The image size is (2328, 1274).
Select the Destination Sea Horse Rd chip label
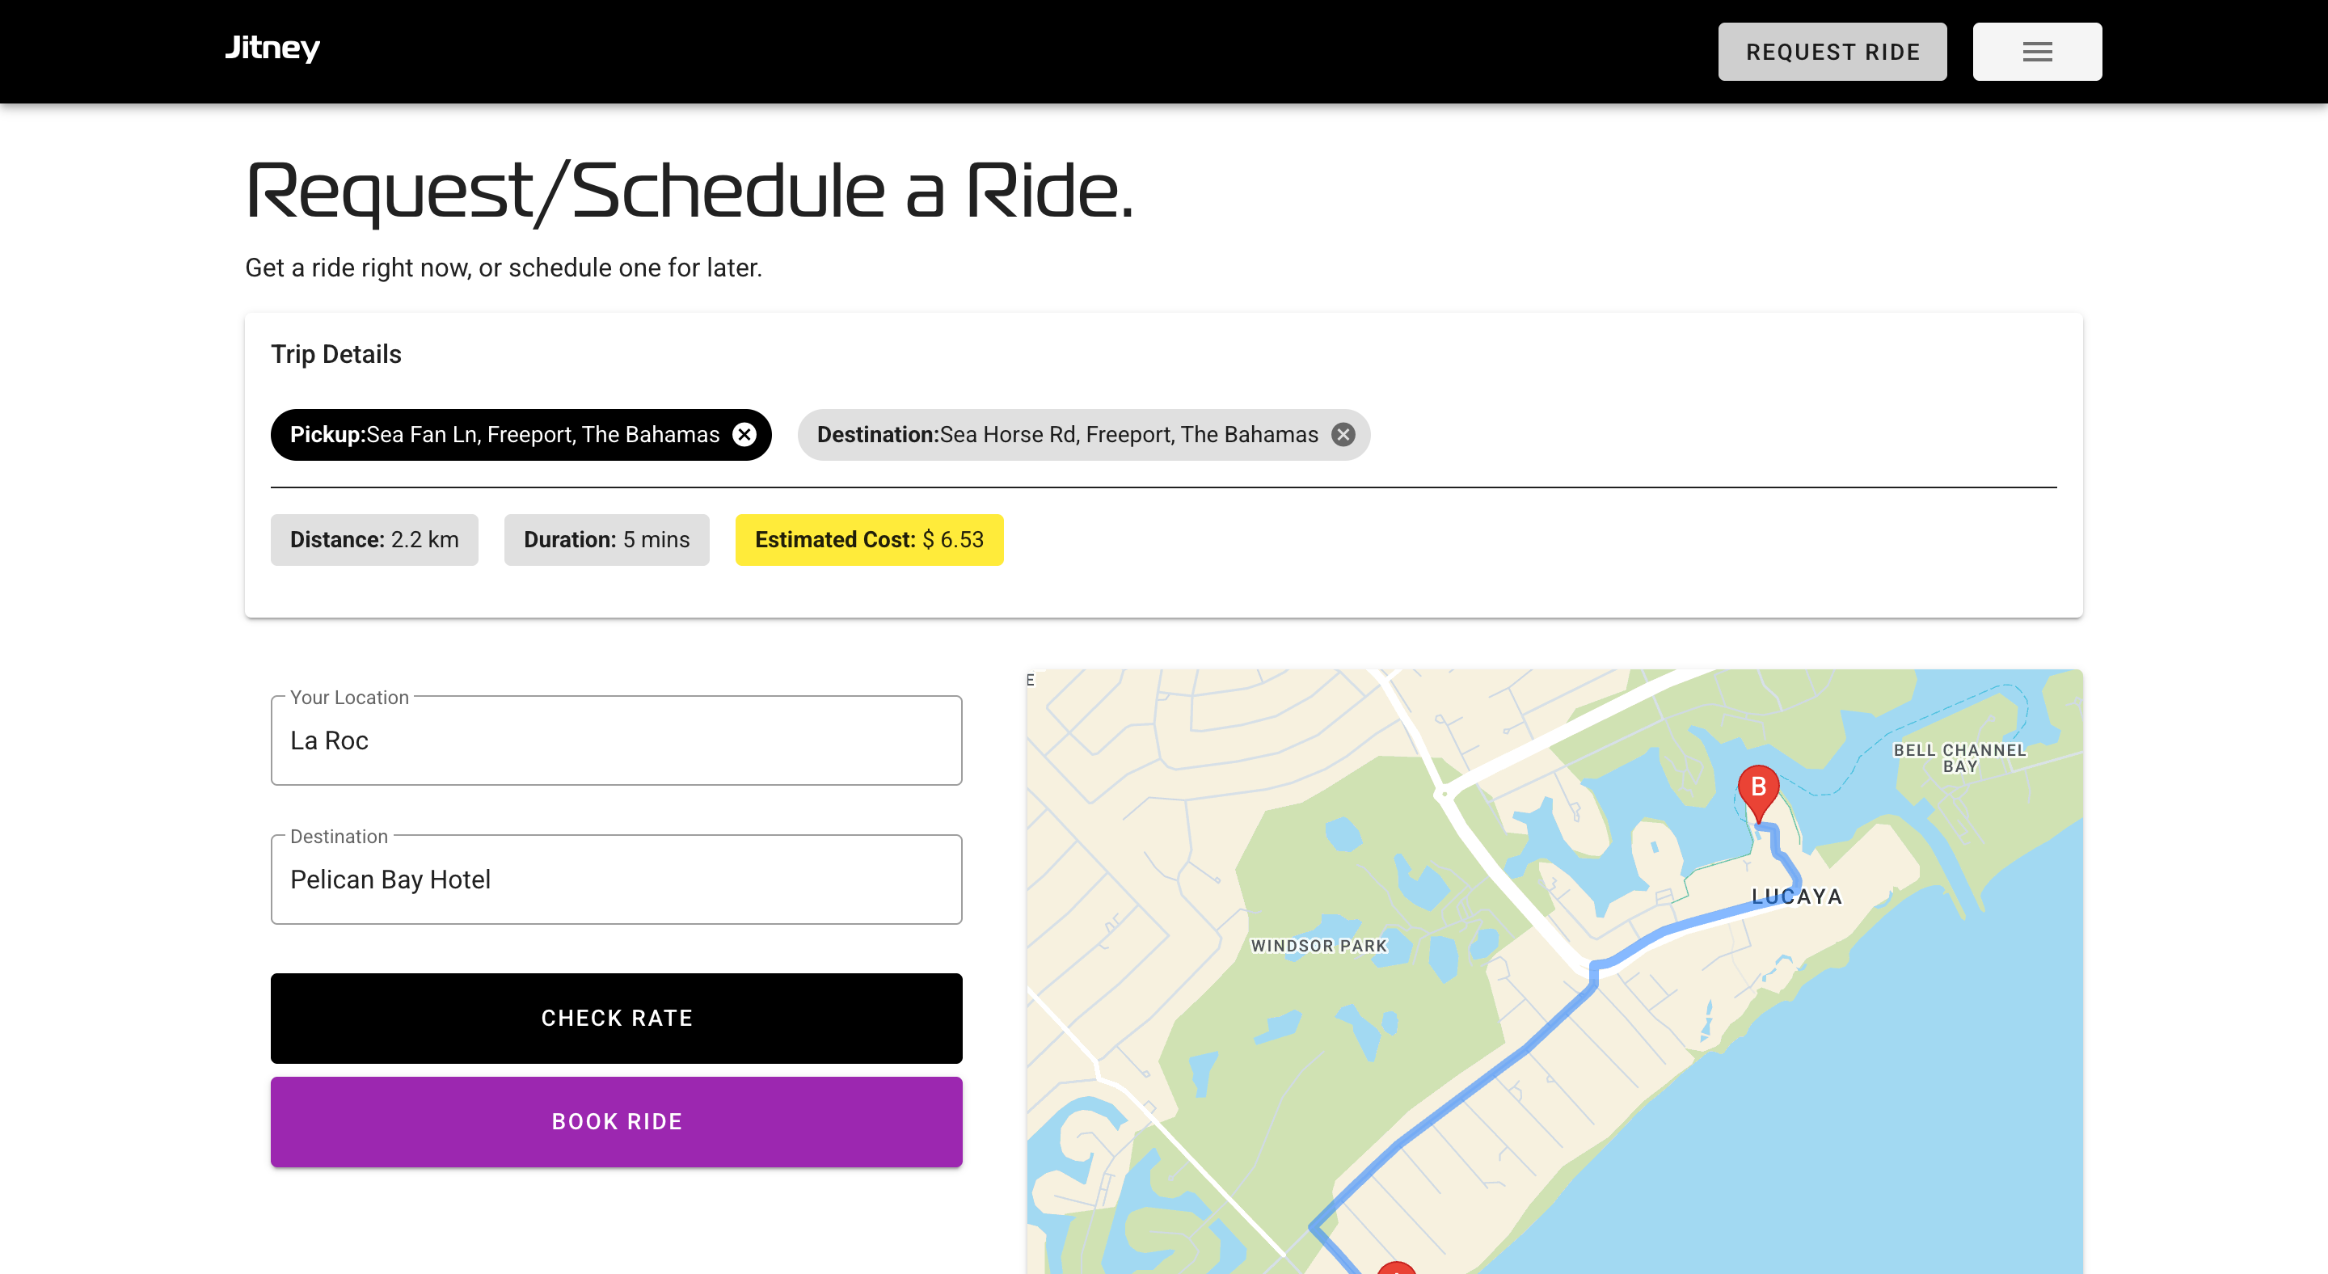coord(1066,435)
